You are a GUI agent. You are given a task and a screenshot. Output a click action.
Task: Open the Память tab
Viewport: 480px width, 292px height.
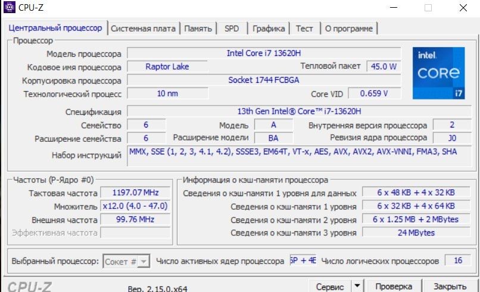[x=198, y=29]
